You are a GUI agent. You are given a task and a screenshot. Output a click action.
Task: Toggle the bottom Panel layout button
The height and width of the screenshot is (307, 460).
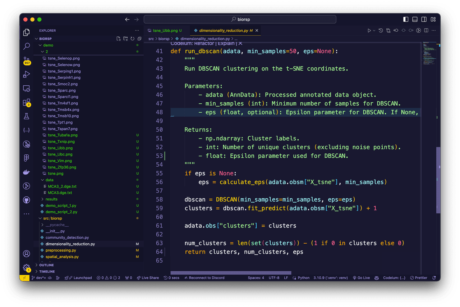pos(415,19)
